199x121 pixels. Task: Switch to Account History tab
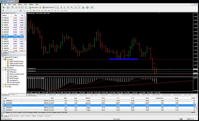point(14,116)
